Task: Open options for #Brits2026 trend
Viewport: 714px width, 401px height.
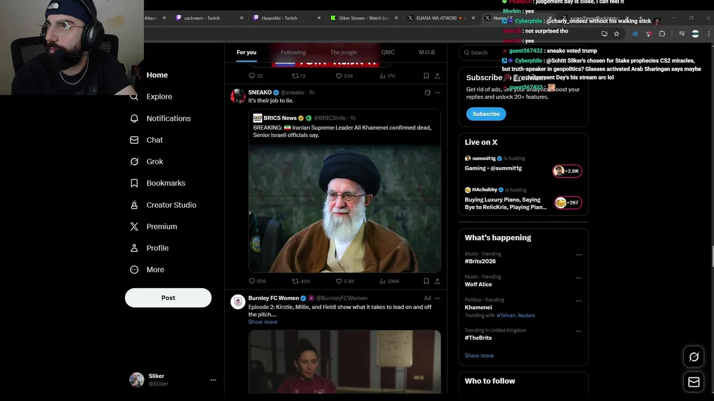Action: coord(578,255)
